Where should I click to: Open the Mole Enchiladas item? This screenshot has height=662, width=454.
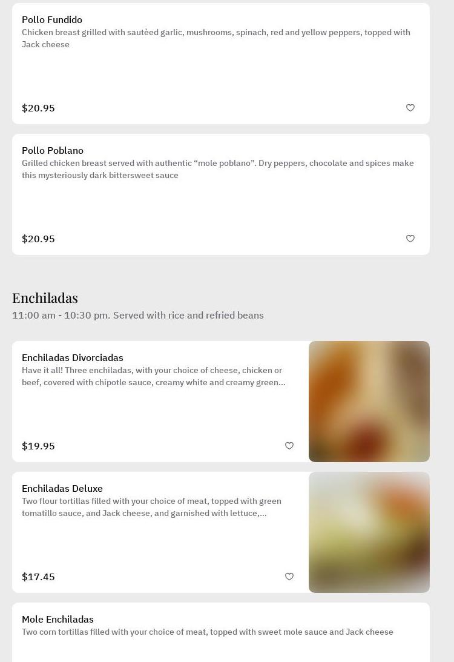tap(58, 620)
